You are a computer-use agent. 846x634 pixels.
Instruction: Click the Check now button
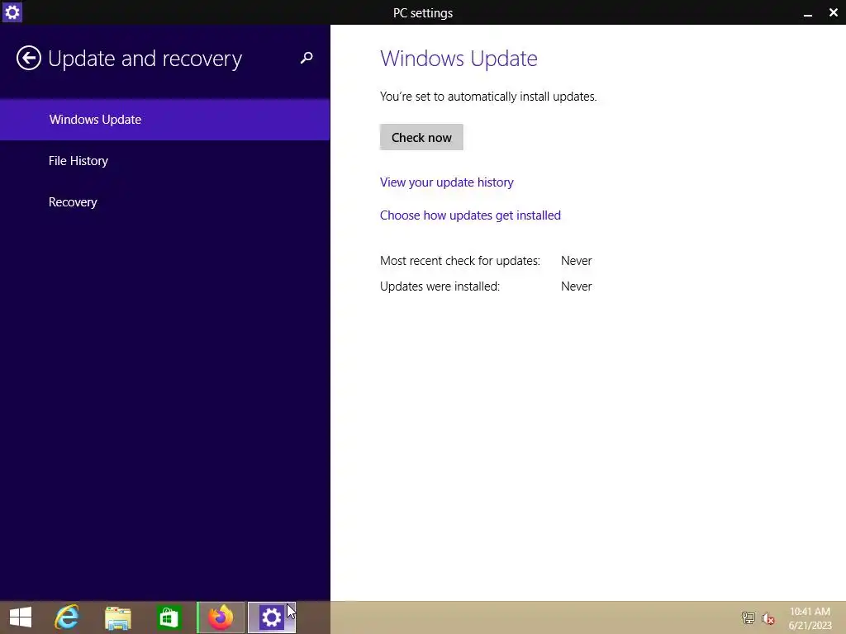click(x=421, y=138)
